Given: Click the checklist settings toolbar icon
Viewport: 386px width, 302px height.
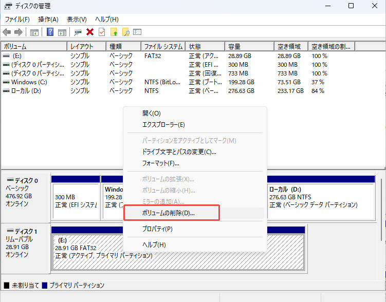Looking at the screenshot, I should 137,32.
